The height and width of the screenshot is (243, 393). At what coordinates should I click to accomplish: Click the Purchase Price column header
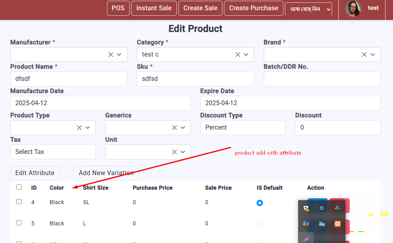point(152,188)
